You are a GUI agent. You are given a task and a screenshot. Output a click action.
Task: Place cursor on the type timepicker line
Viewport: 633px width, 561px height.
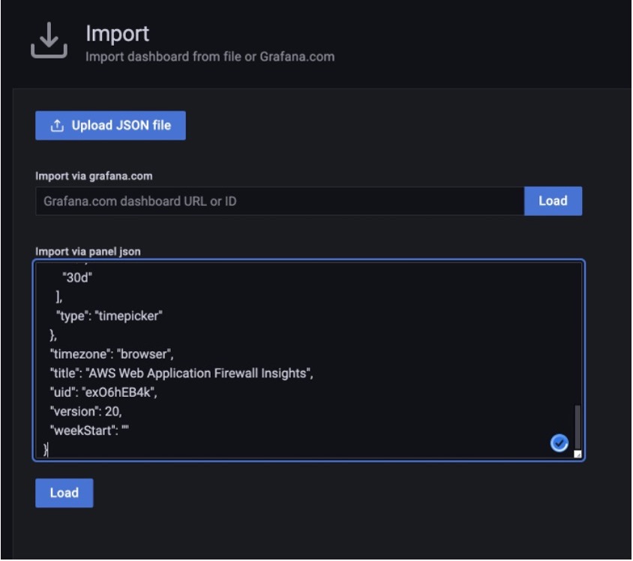[x=109, y=316]
